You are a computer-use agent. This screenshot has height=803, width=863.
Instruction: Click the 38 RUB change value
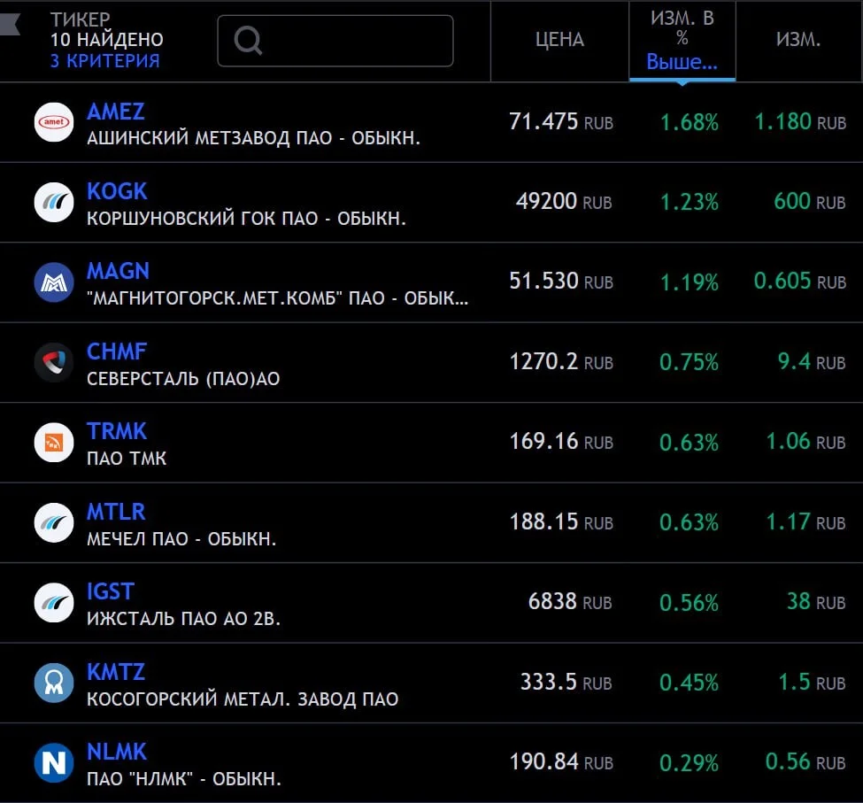click(x=816, y=601)
